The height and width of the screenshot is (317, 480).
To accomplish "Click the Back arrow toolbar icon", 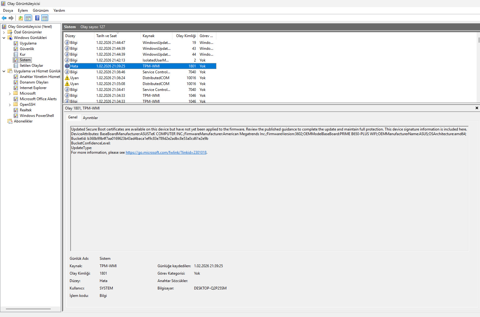I will click(4, 18).
